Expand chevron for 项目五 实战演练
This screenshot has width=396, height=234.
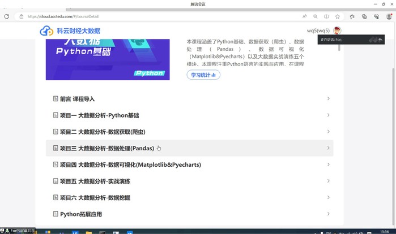[x=329, y=181]
